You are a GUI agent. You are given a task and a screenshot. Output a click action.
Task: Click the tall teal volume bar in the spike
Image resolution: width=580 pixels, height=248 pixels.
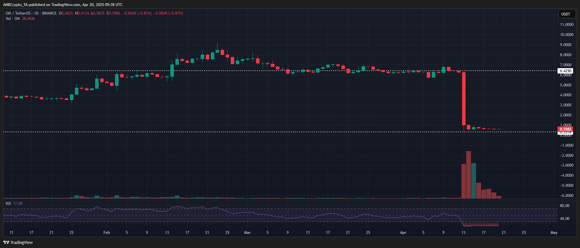point(473,181)
